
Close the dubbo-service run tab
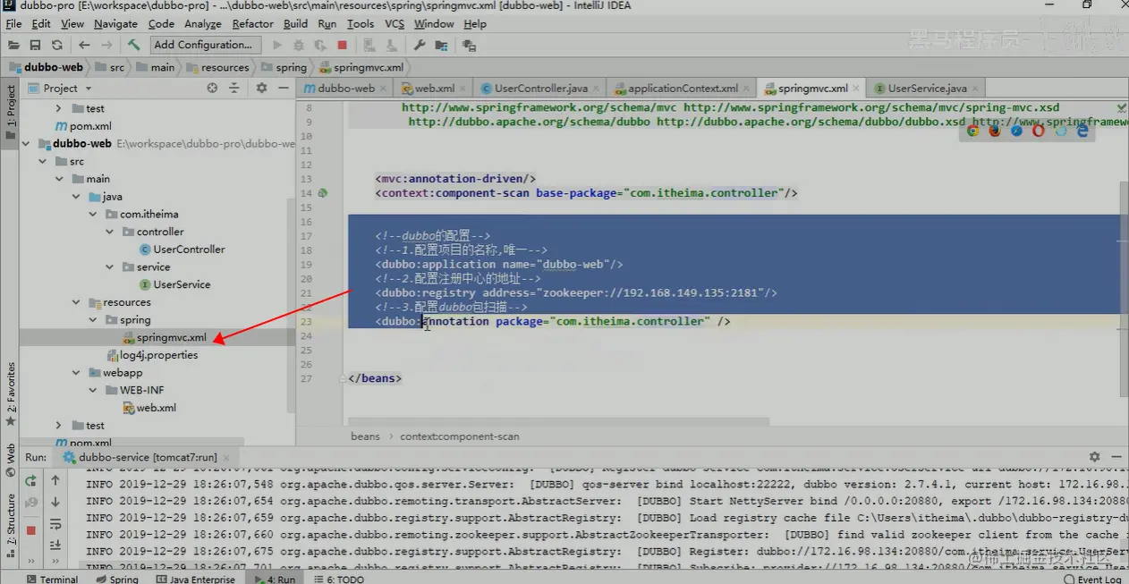point(227,457)
